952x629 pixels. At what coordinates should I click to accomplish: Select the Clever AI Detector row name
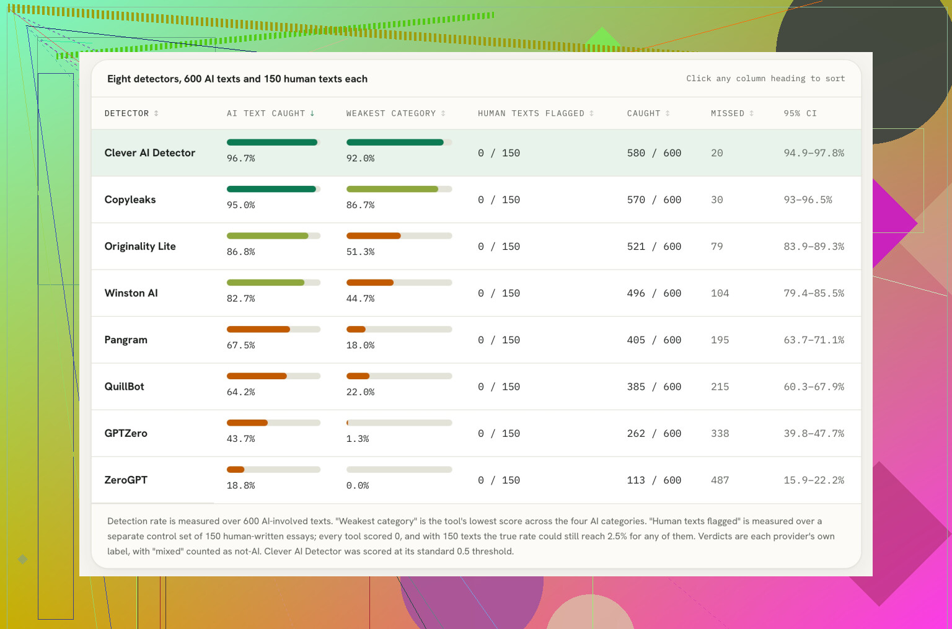pos(150,152)
